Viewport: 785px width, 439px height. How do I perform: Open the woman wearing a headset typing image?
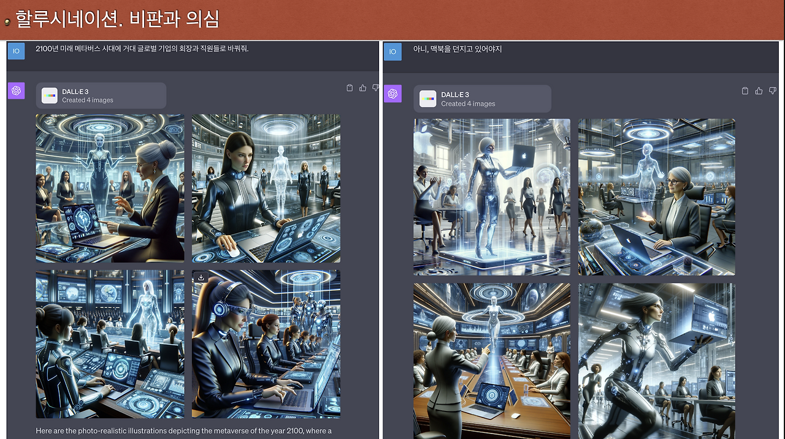coord(266,346)
